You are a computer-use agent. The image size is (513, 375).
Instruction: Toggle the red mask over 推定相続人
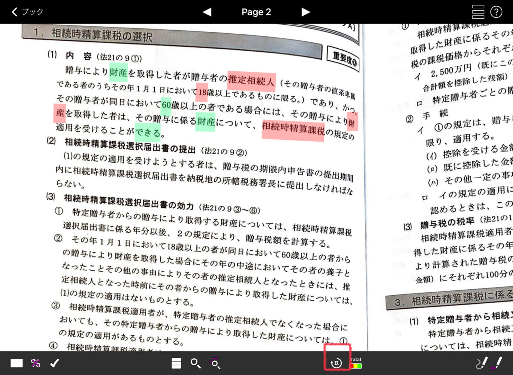[x=251, y=81]
